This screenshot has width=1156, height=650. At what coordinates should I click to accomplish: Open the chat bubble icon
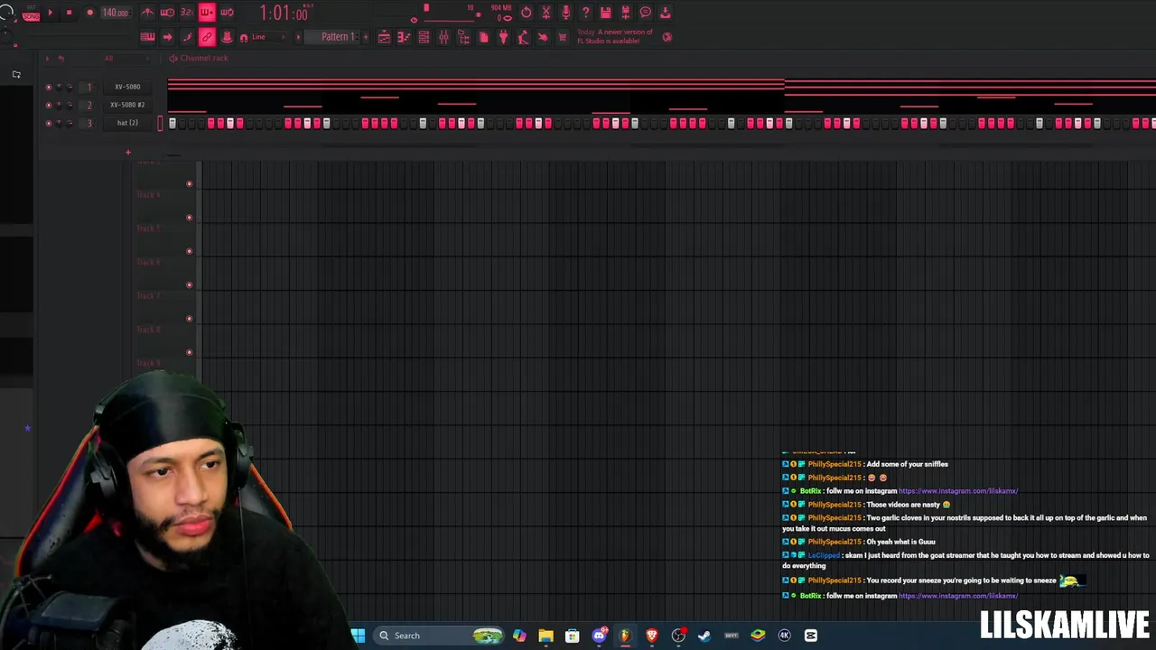pos(645,13)
